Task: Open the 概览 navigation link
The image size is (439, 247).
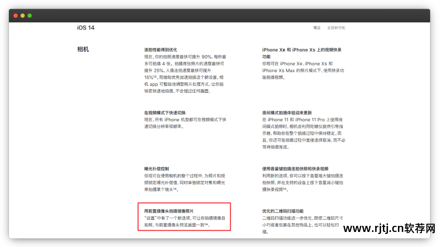Action: point(317,27)
